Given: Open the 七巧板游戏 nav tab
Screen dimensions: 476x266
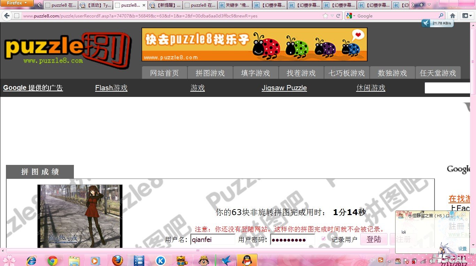Looking at the screenshot, I should click(x=347, y=73).
